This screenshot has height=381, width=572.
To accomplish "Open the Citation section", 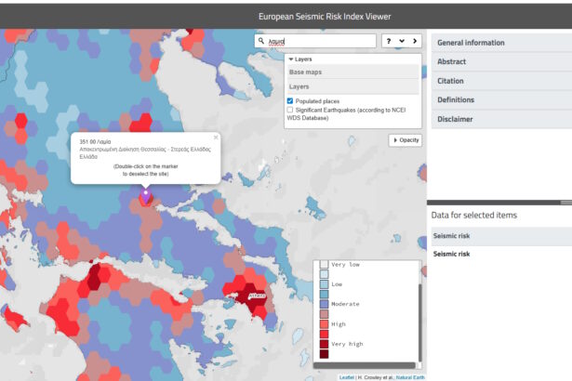I will [451, 81].
